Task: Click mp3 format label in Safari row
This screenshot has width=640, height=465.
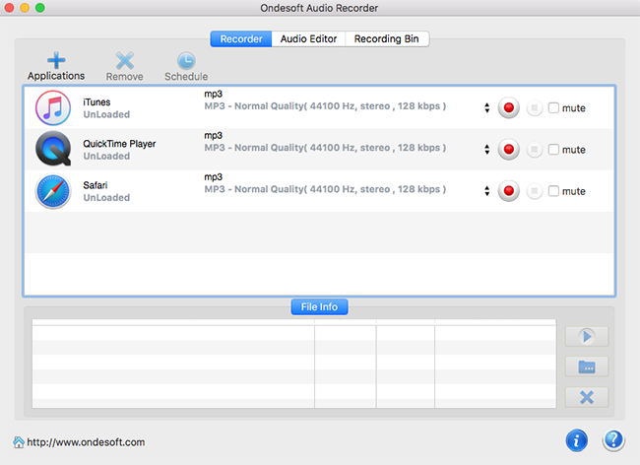Action: coord(213,177)
